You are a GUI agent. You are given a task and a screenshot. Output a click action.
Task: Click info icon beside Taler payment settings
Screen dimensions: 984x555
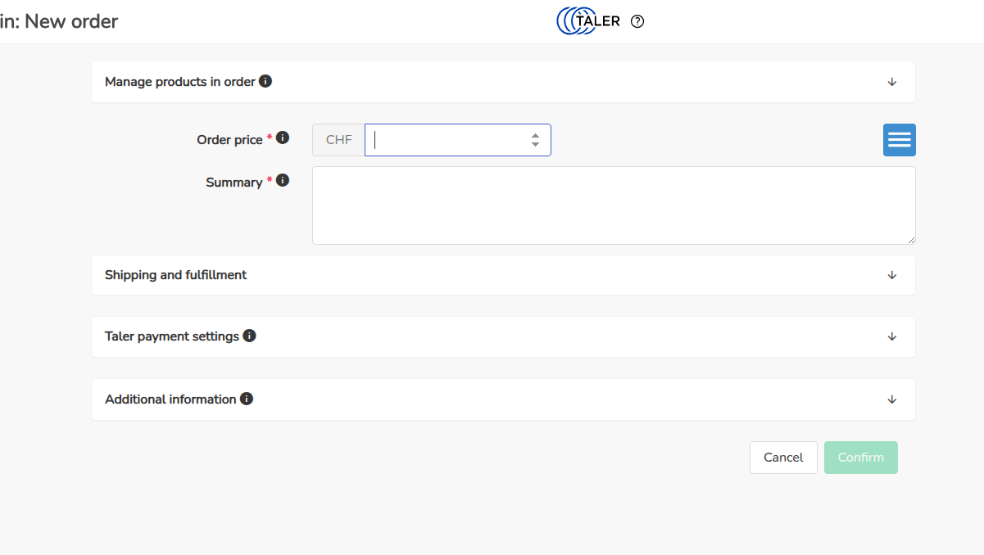pyautogui.click(x=250, y=336)
